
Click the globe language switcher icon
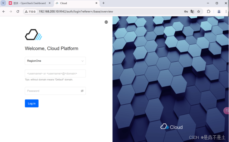click(x=106, y=22)
